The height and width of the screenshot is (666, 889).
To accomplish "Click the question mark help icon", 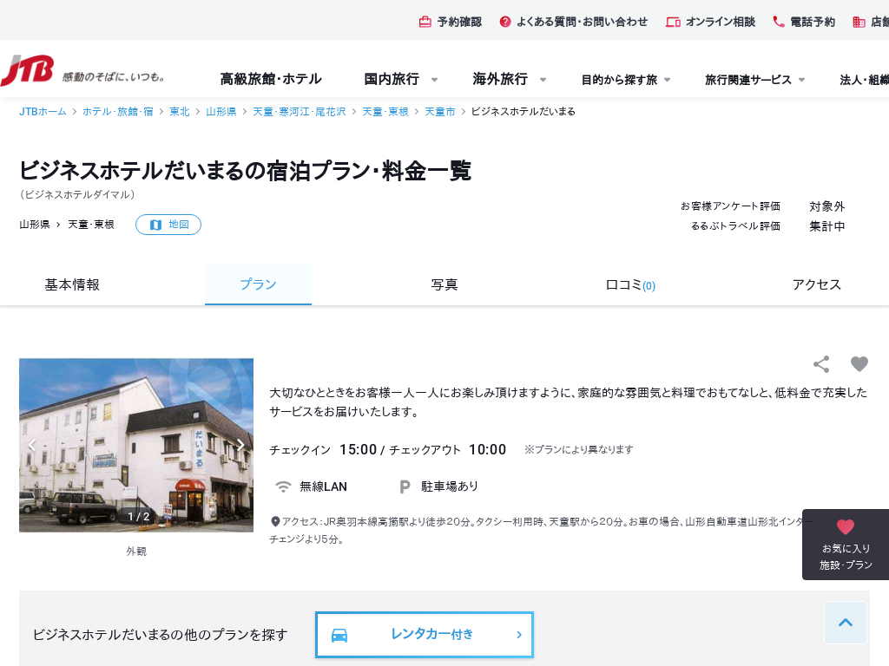I will pos(504,22).
